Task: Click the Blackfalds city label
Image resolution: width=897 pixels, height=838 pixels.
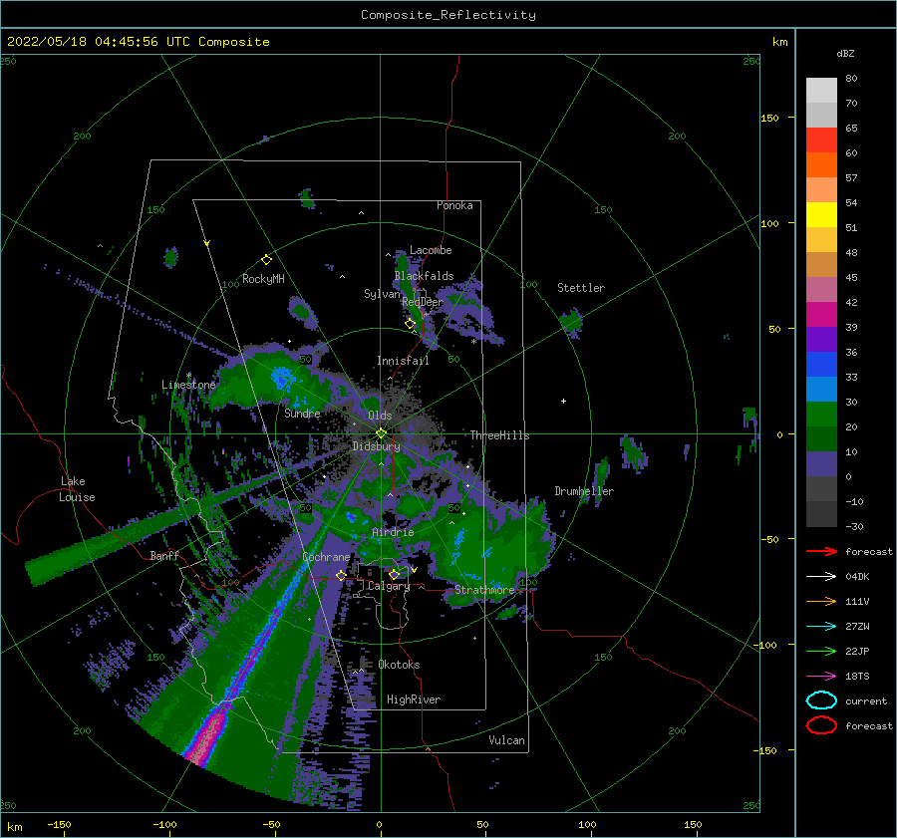Action: [424, 276]
